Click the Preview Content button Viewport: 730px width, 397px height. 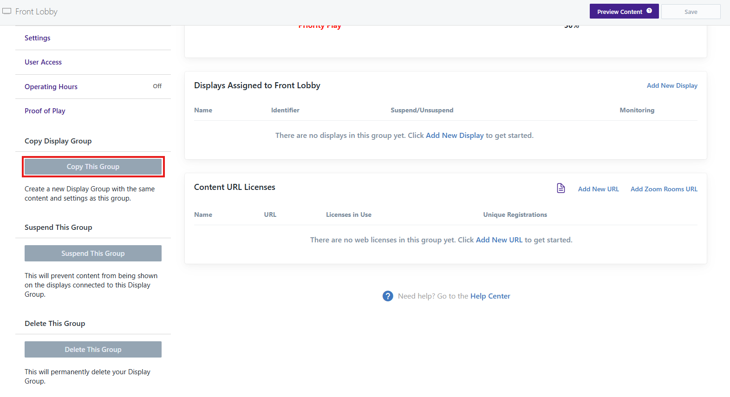(x=624, y=12)
